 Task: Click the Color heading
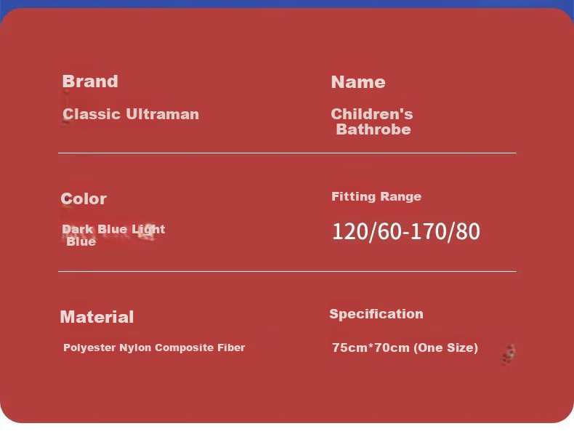point(84,199)
